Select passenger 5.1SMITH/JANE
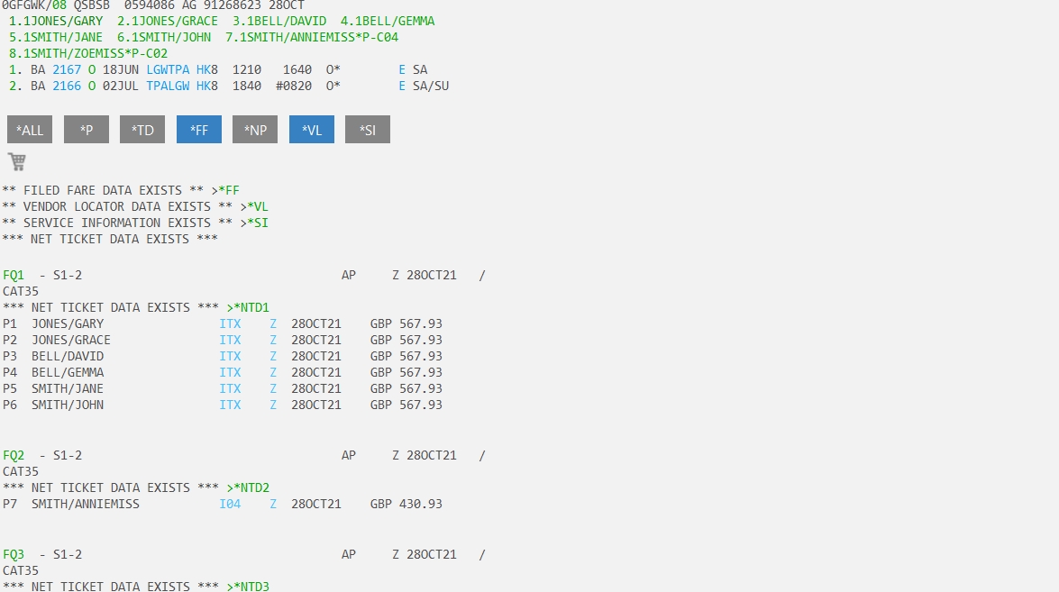This screenshot has height=592, width=1059. coord(56,37)
